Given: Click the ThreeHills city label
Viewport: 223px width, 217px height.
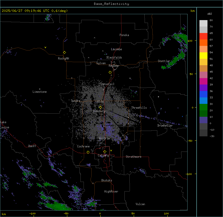Looking at the screenshot, I should point(139,108).
